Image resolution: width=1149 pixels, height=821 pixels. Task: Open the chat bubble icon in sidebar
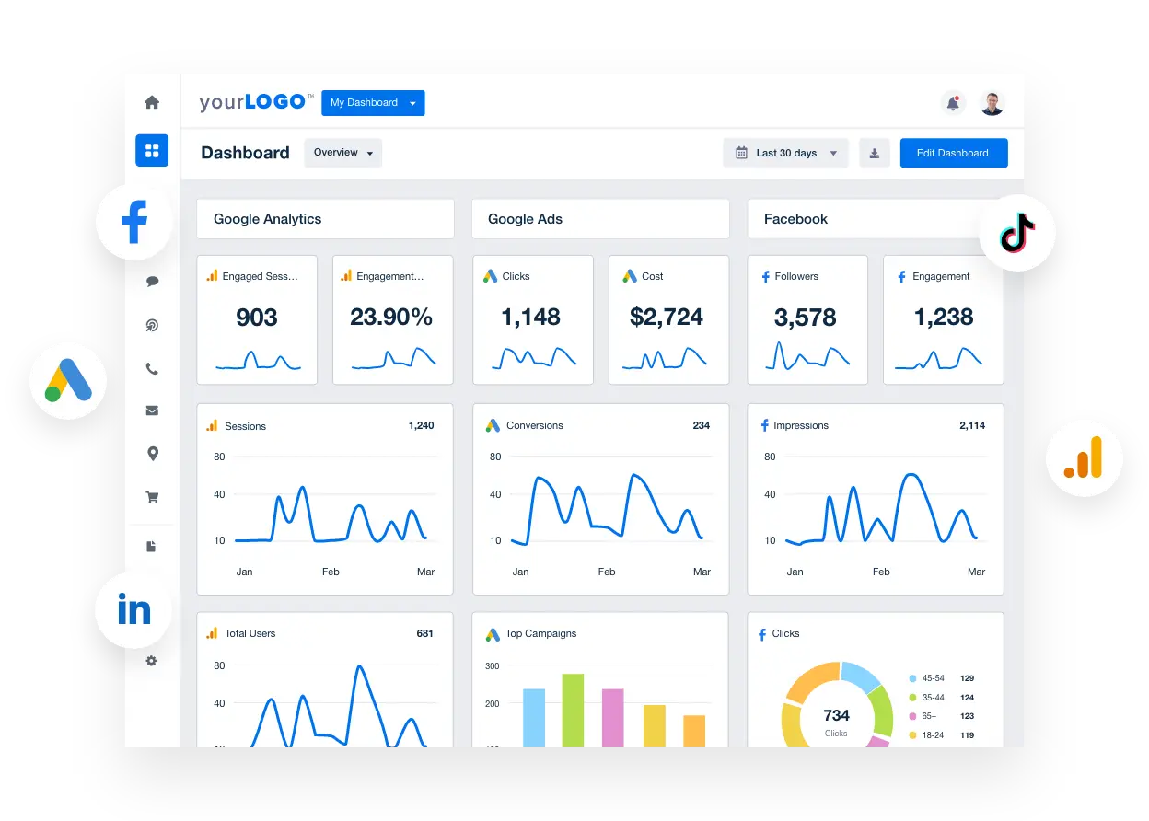click(x=151, y=282)
